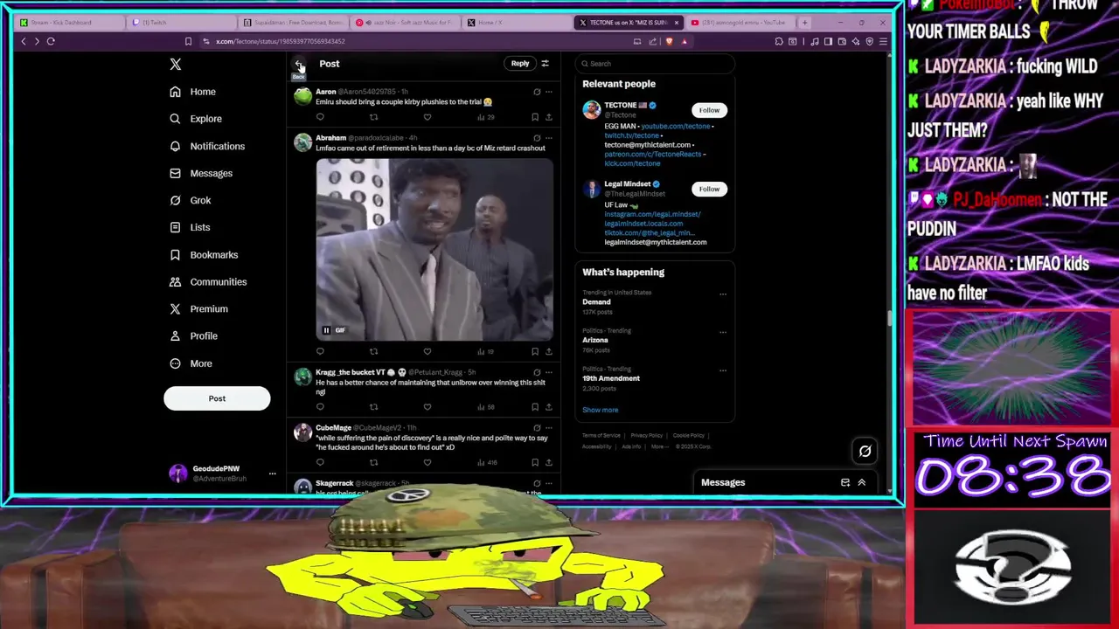
Task: Open more options on CubeMage's post
Action: pyautogui.click(x=549, y=428)
